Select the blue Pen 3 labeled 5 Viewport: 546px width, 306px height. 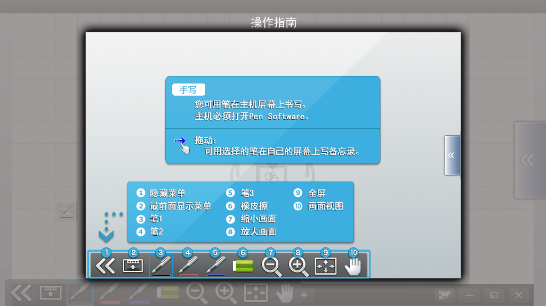pyautogui.click(x=216, y=265)
